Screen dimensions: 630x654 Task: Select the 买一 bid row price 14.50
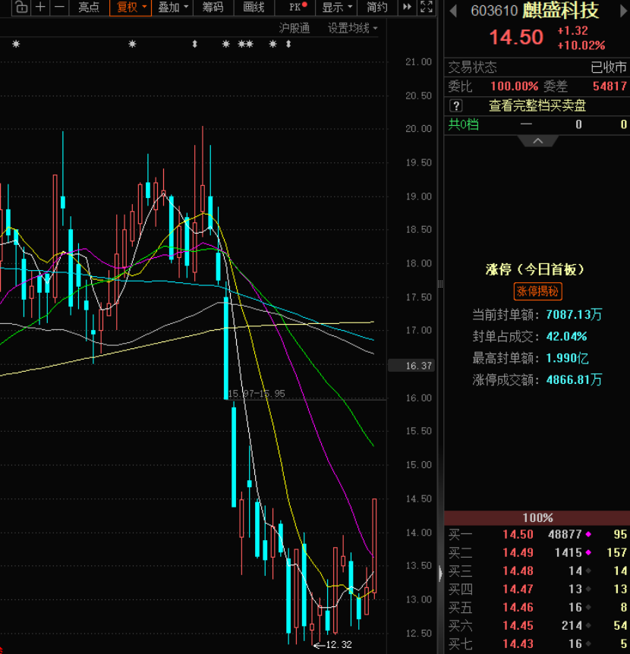point(518,534)
